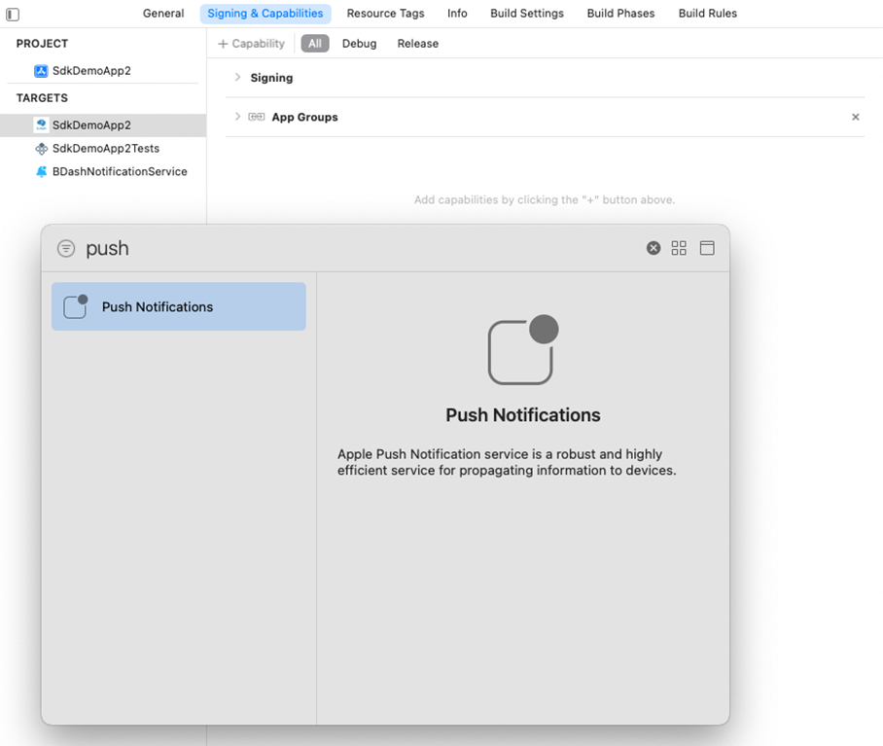Toggle the sidebar panel icon
The width and height of the screenshot is (883, 746).
tap(13, 14)
